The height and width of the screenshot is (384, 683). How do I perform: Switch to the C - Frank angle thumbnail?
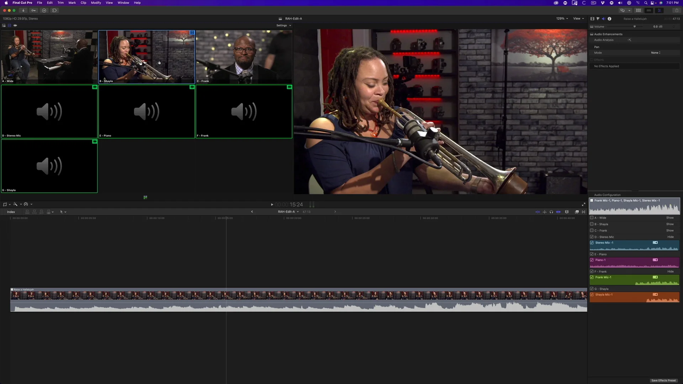(x=244, y=57)
